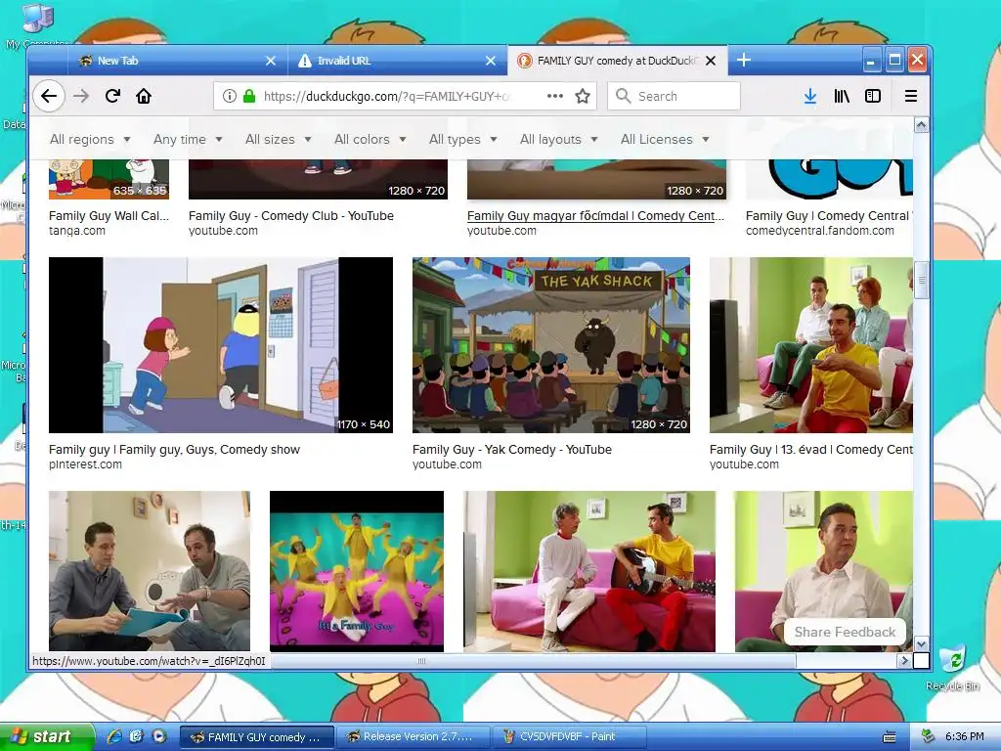Click the vertical scrollbar down arrow
Image resolution: width=1001 pixels, height=751 pixels.
(x=921, y=643)
